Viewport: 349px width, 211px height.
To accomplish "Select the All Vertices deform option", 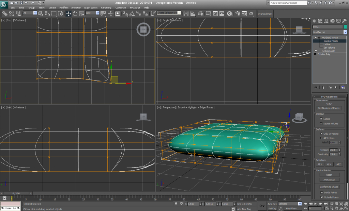I will click(321, 138).
